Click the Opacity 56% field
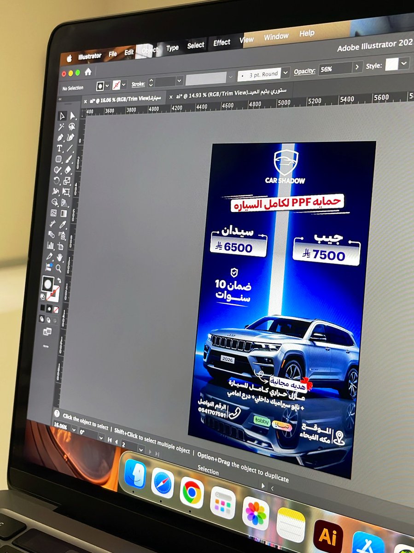Image resolution: width=414 pixels, height=553 pixels. pos(335,69)
